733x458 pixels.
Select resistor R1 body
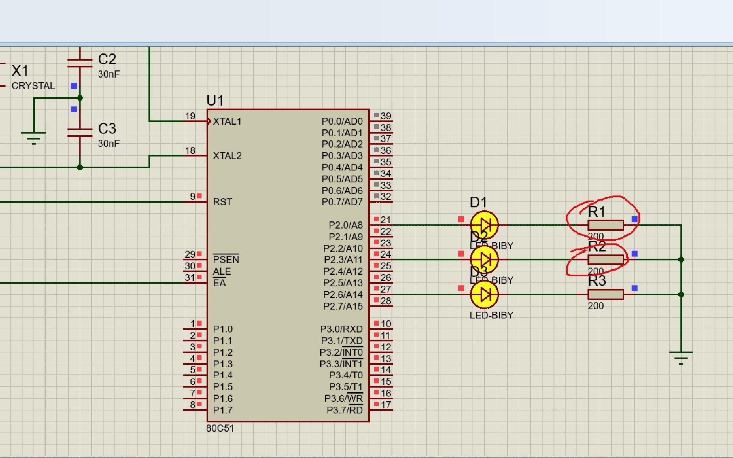coord(605,225)
